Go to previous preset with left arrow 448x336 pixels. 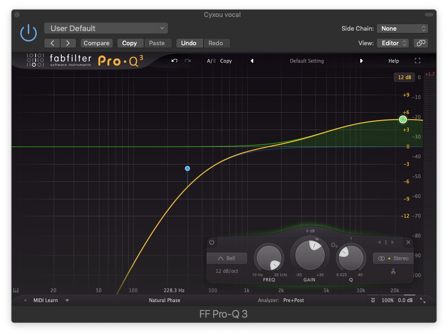point(52,43)
